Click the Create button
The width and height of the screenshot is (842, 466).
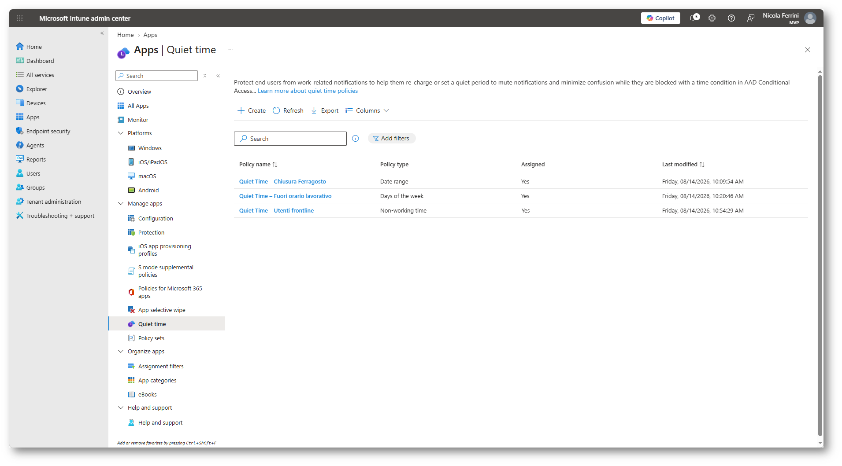click(x=252, y=110)
